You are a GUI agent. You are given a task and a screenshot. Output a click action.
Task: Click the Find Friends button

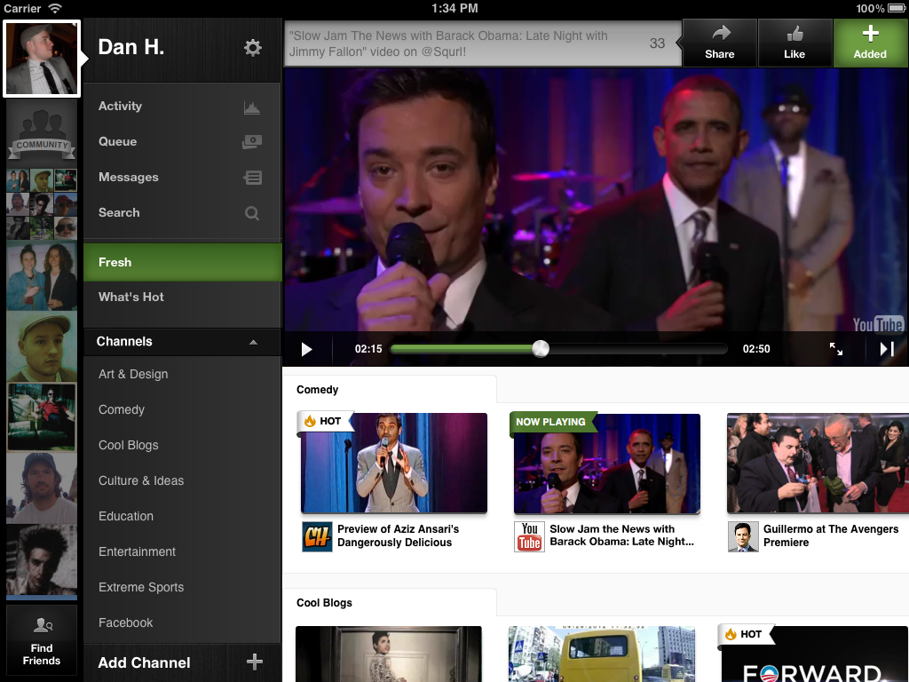click(x=42, y=640)
